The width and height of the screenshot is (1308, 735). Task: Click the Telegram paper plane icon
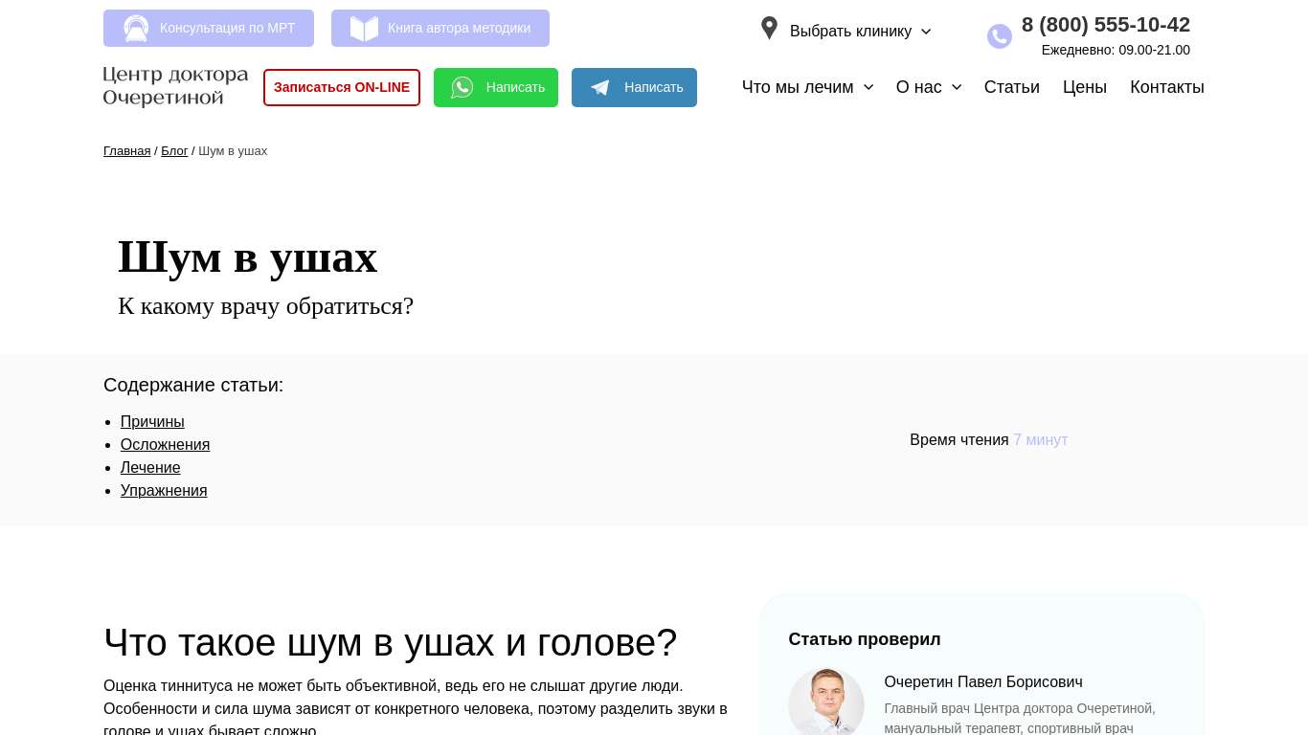(x=600, y=88)
